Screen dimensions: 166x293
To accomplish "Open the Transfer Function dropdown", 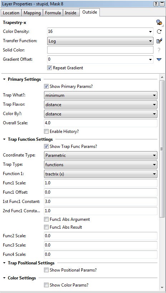I will [100, 41].
